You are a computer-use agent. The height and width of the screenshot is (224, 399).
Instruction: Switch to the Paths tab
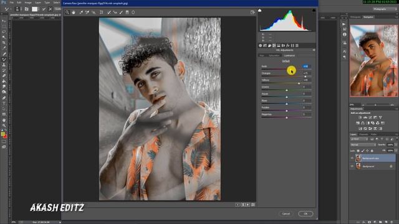pyautogui.click(x=373, y=134)
